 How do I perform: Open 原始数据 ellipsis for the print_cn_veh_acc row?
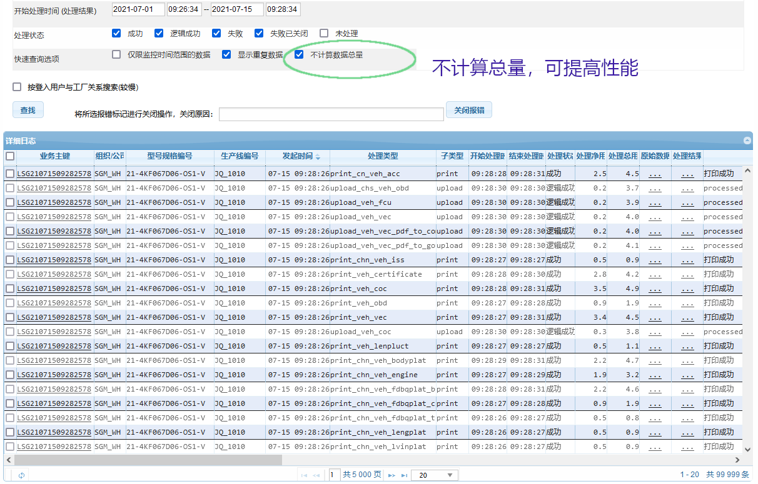[x=655, y=174]
